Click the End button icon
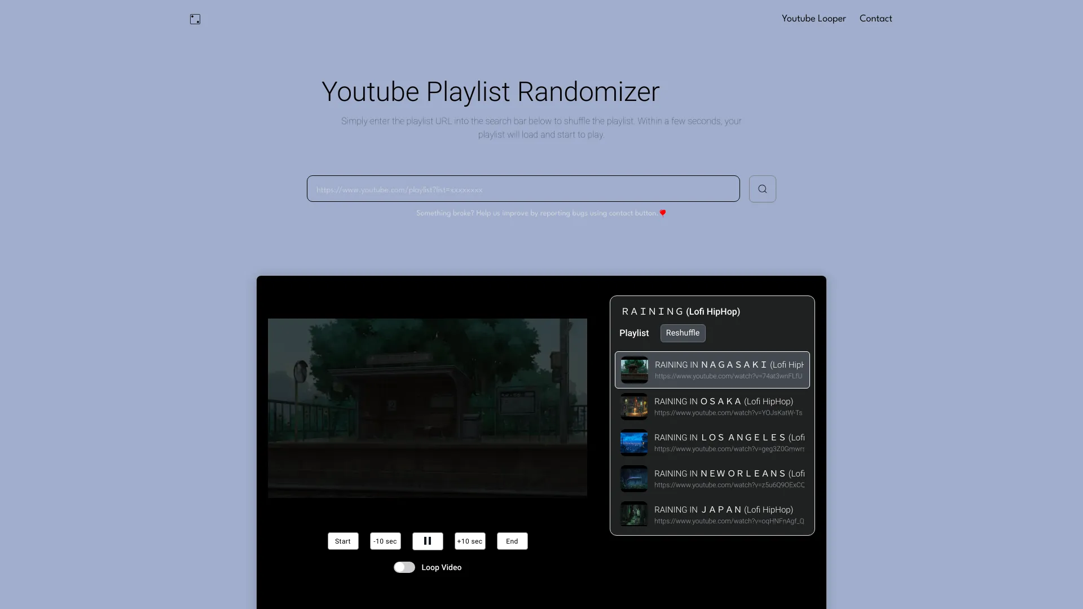Viewport: 1083px width, 609px height. coord(512,541)
